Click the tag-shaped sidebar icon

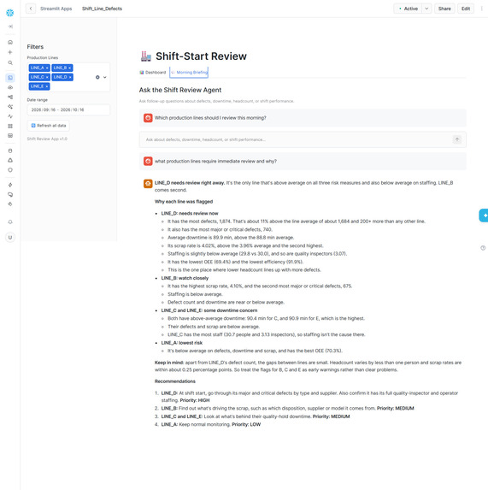pyautogui.click(x=10, y=204)
